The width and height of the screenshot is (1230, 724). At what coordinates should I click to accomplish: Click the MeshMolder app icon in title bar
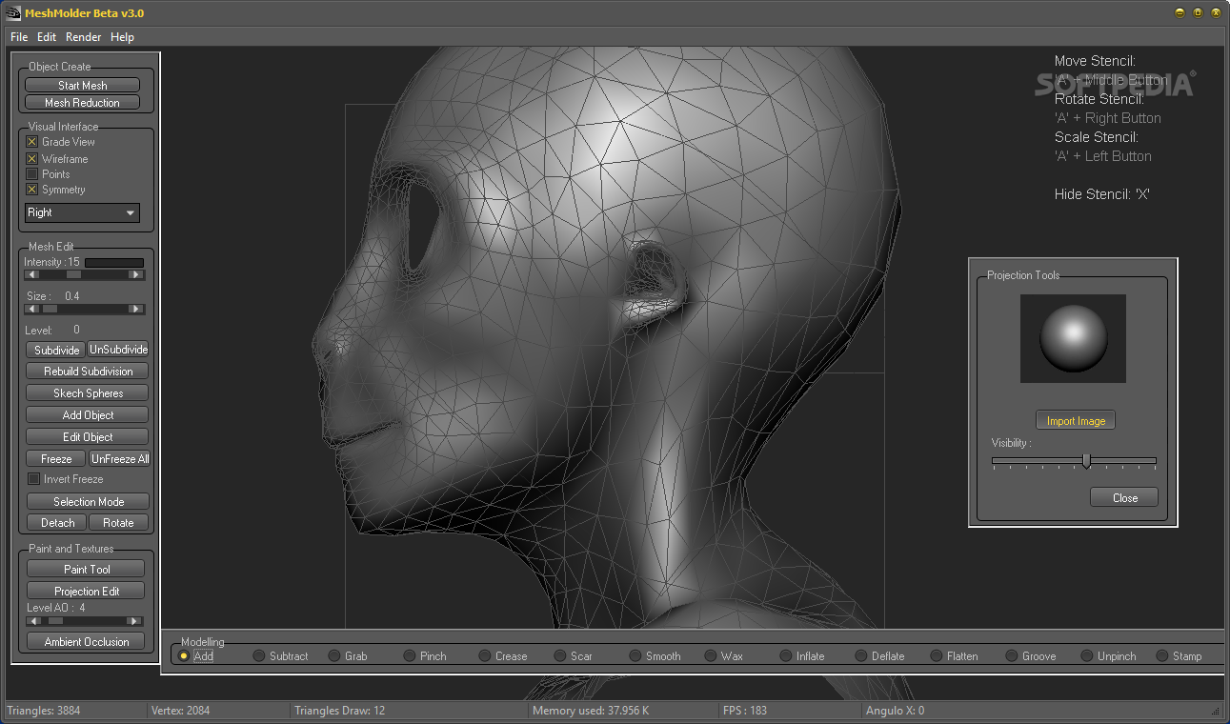click(x=13, y=13)
